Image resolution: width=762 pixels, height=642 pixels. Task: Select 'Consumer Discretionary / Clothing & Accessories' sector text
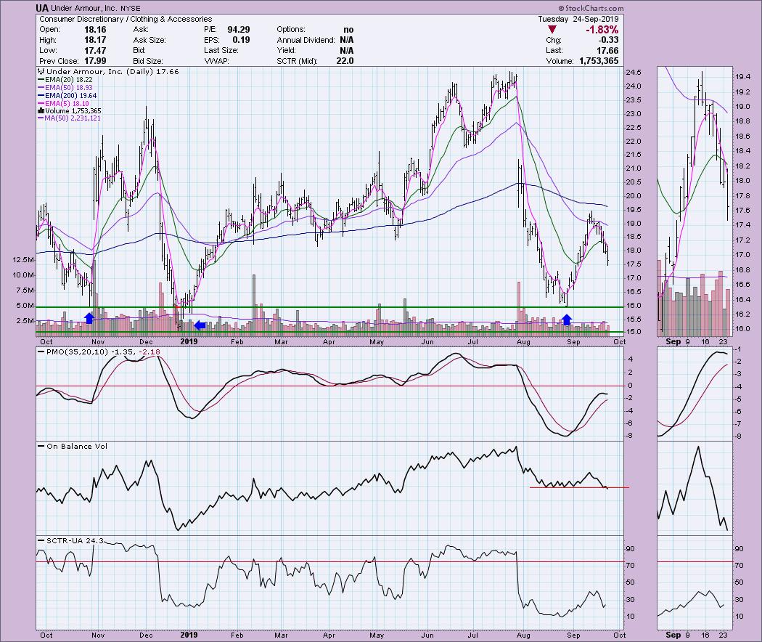pyautogui.click(x=126, y=19)
